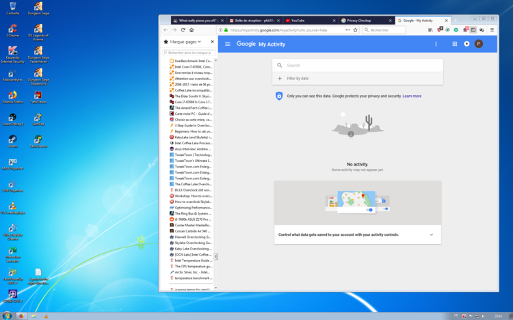513x320 pixels.
Task: Close the Privacy Checkup tab
Action: (391, 21)
